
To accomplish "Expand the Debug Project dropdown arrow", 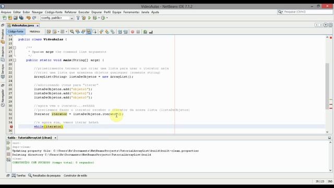I will click(x=99, y=18).
